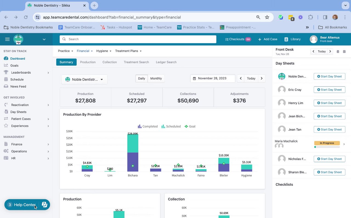Go to next day in Front Desk panel
The height and width of the screenshot is (218, 351).
[330, 51]
